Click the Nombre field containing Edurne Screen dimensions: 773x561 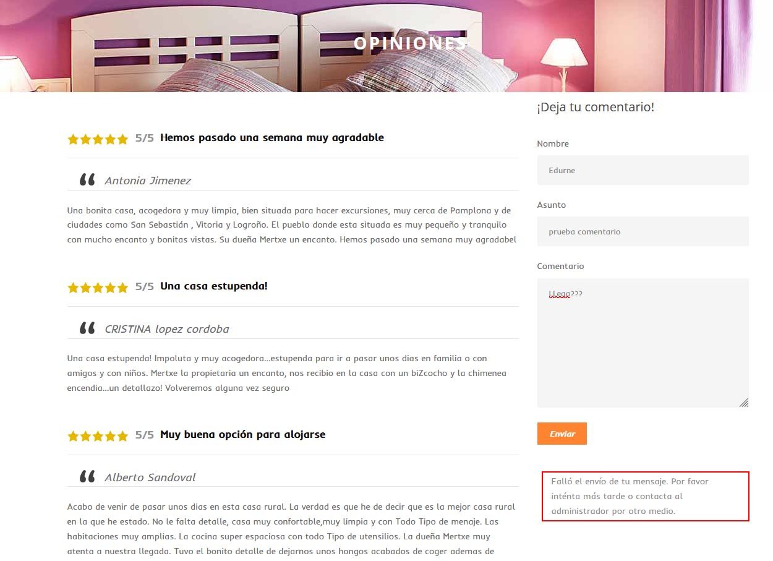643,170
